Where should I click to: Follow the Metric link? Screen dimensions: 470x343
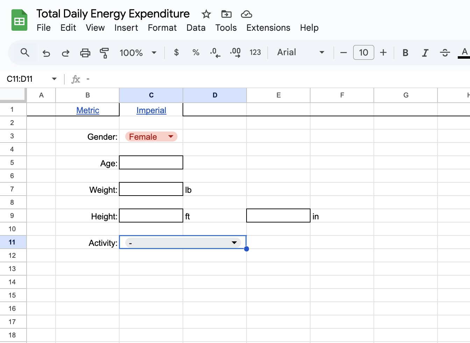(88, 110)
